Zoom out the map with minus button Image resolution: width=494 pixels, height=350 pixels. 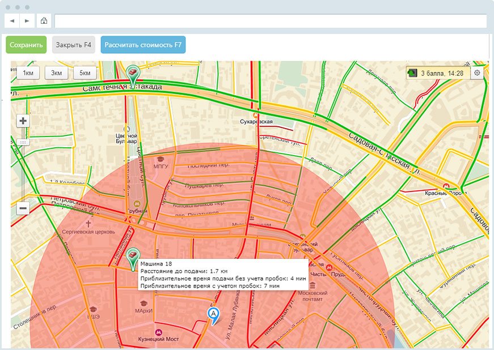23,208
